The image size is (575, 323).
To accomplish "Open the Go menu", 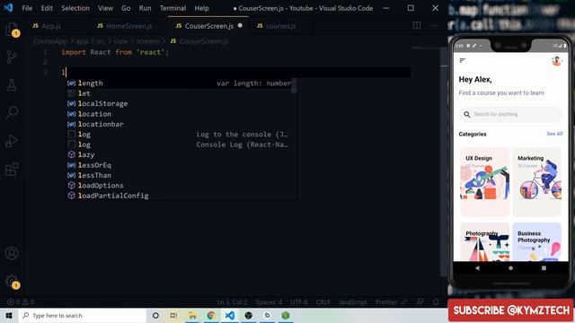I will click(x=126, y=8).
